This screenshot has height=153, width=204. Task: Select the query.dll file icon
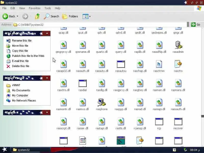pyautogui.click(x=121, y=45)
